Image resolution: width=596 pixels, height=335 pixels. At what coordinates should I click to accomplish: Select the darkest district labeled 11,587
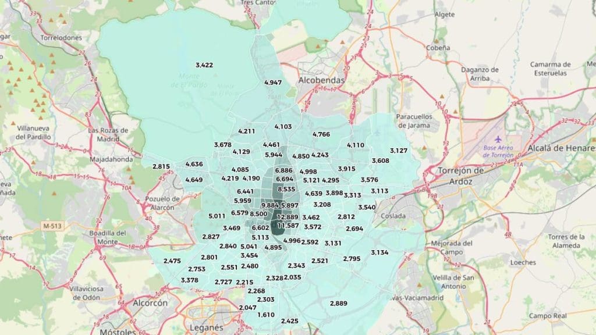pos(288,226)
